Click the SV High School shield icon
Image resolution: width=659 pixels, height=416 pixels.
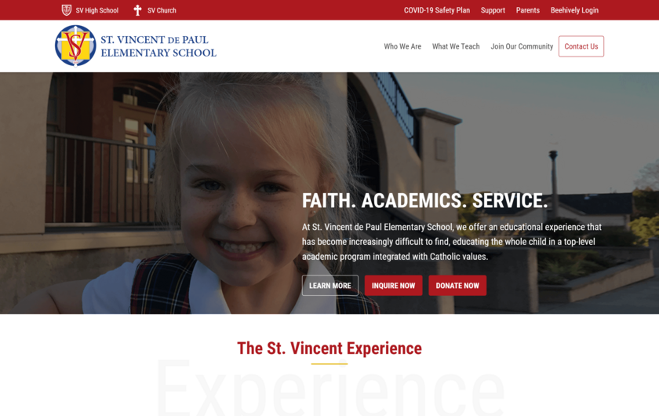[67, 10]
